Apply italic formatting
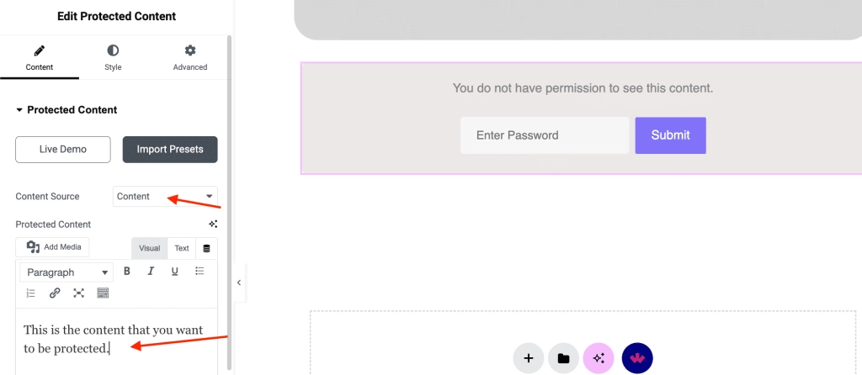 (151, 272)
